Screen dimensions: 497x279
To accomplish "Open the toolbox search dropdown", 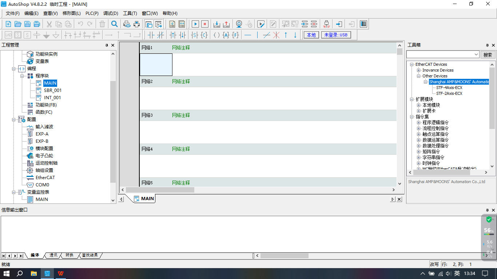I will coord(476,54).
